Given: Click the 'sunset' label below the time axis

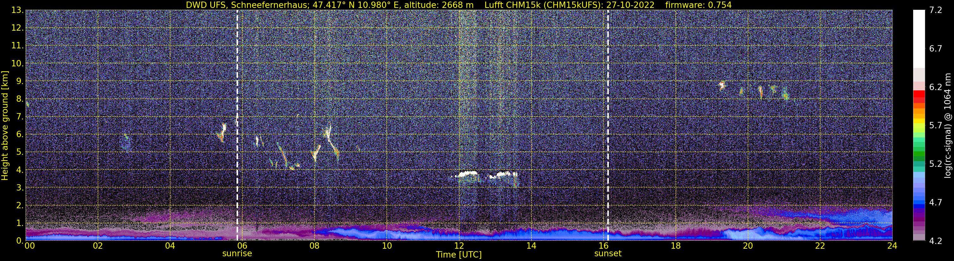Looking at the screenshot, I should click(x=608, y=254).
